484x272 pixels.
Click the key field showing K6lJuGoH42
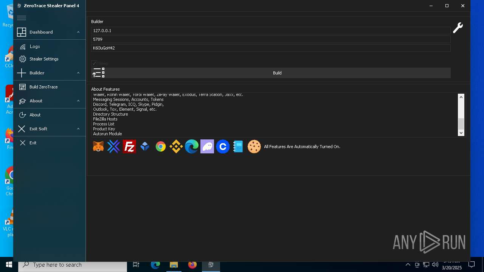(x=271, y=48)
